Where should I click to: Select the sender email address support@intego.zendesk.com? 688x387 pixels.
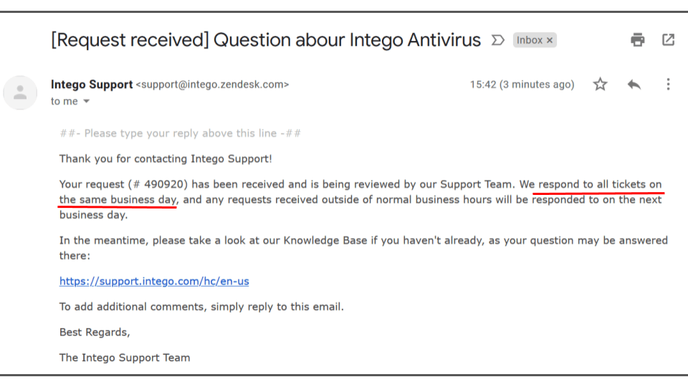212,85
